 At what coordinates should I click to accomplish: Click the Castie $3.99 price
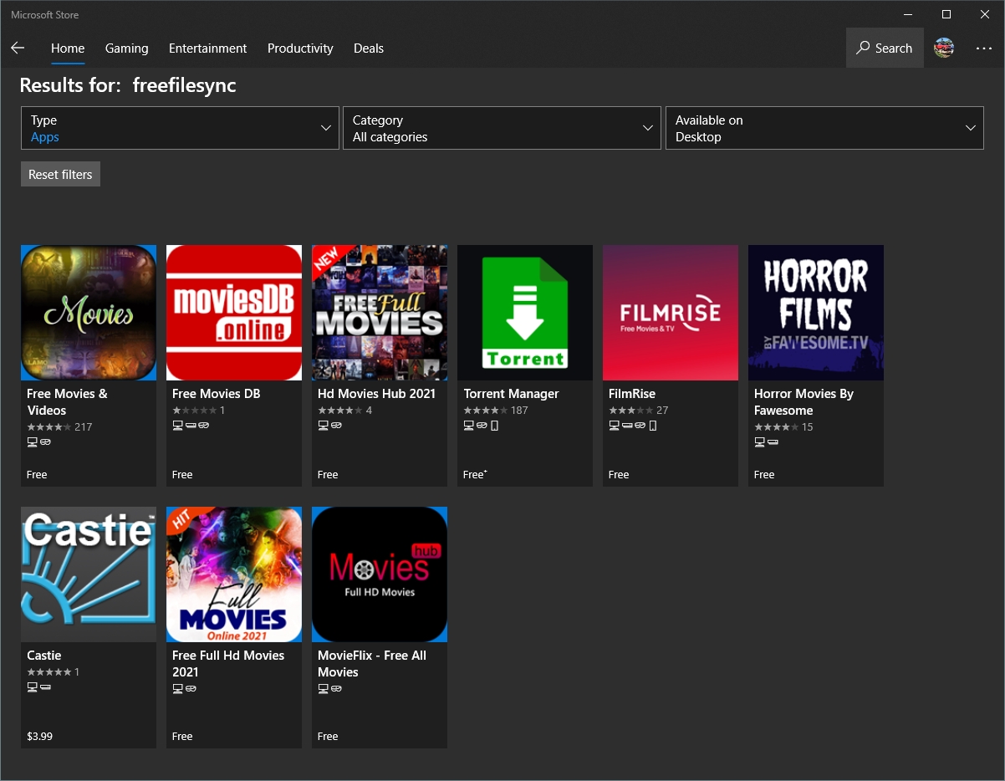40,737
